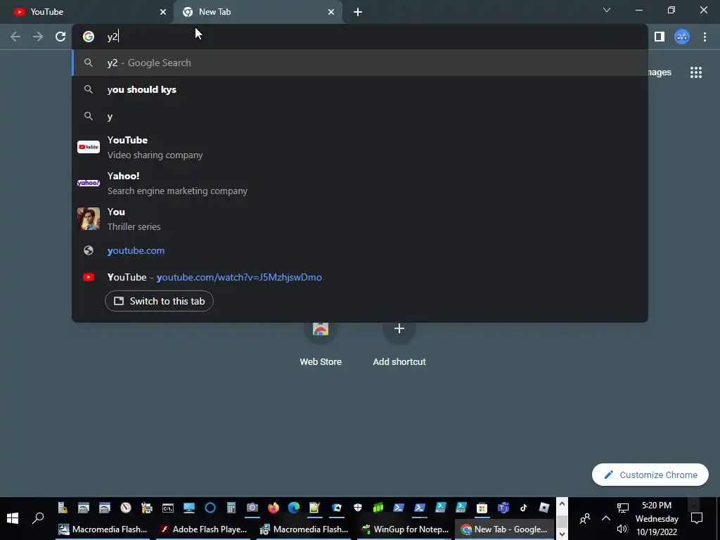The width and height of the screenshot is (720, 540).
Task: Click the taskbar clock showing 5:20 PM
Action: click(x=657, y=518)
